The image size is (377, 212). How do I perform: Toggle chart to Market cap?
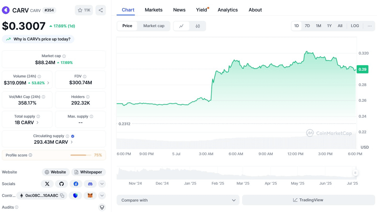[154, 26]
